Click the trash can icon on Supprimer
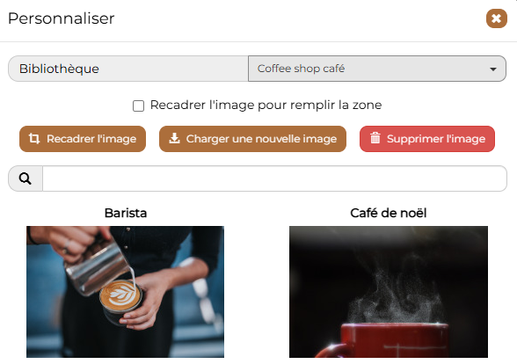Image resolution: width=517 pixels, height=364 pixels. tap(375, 138)
